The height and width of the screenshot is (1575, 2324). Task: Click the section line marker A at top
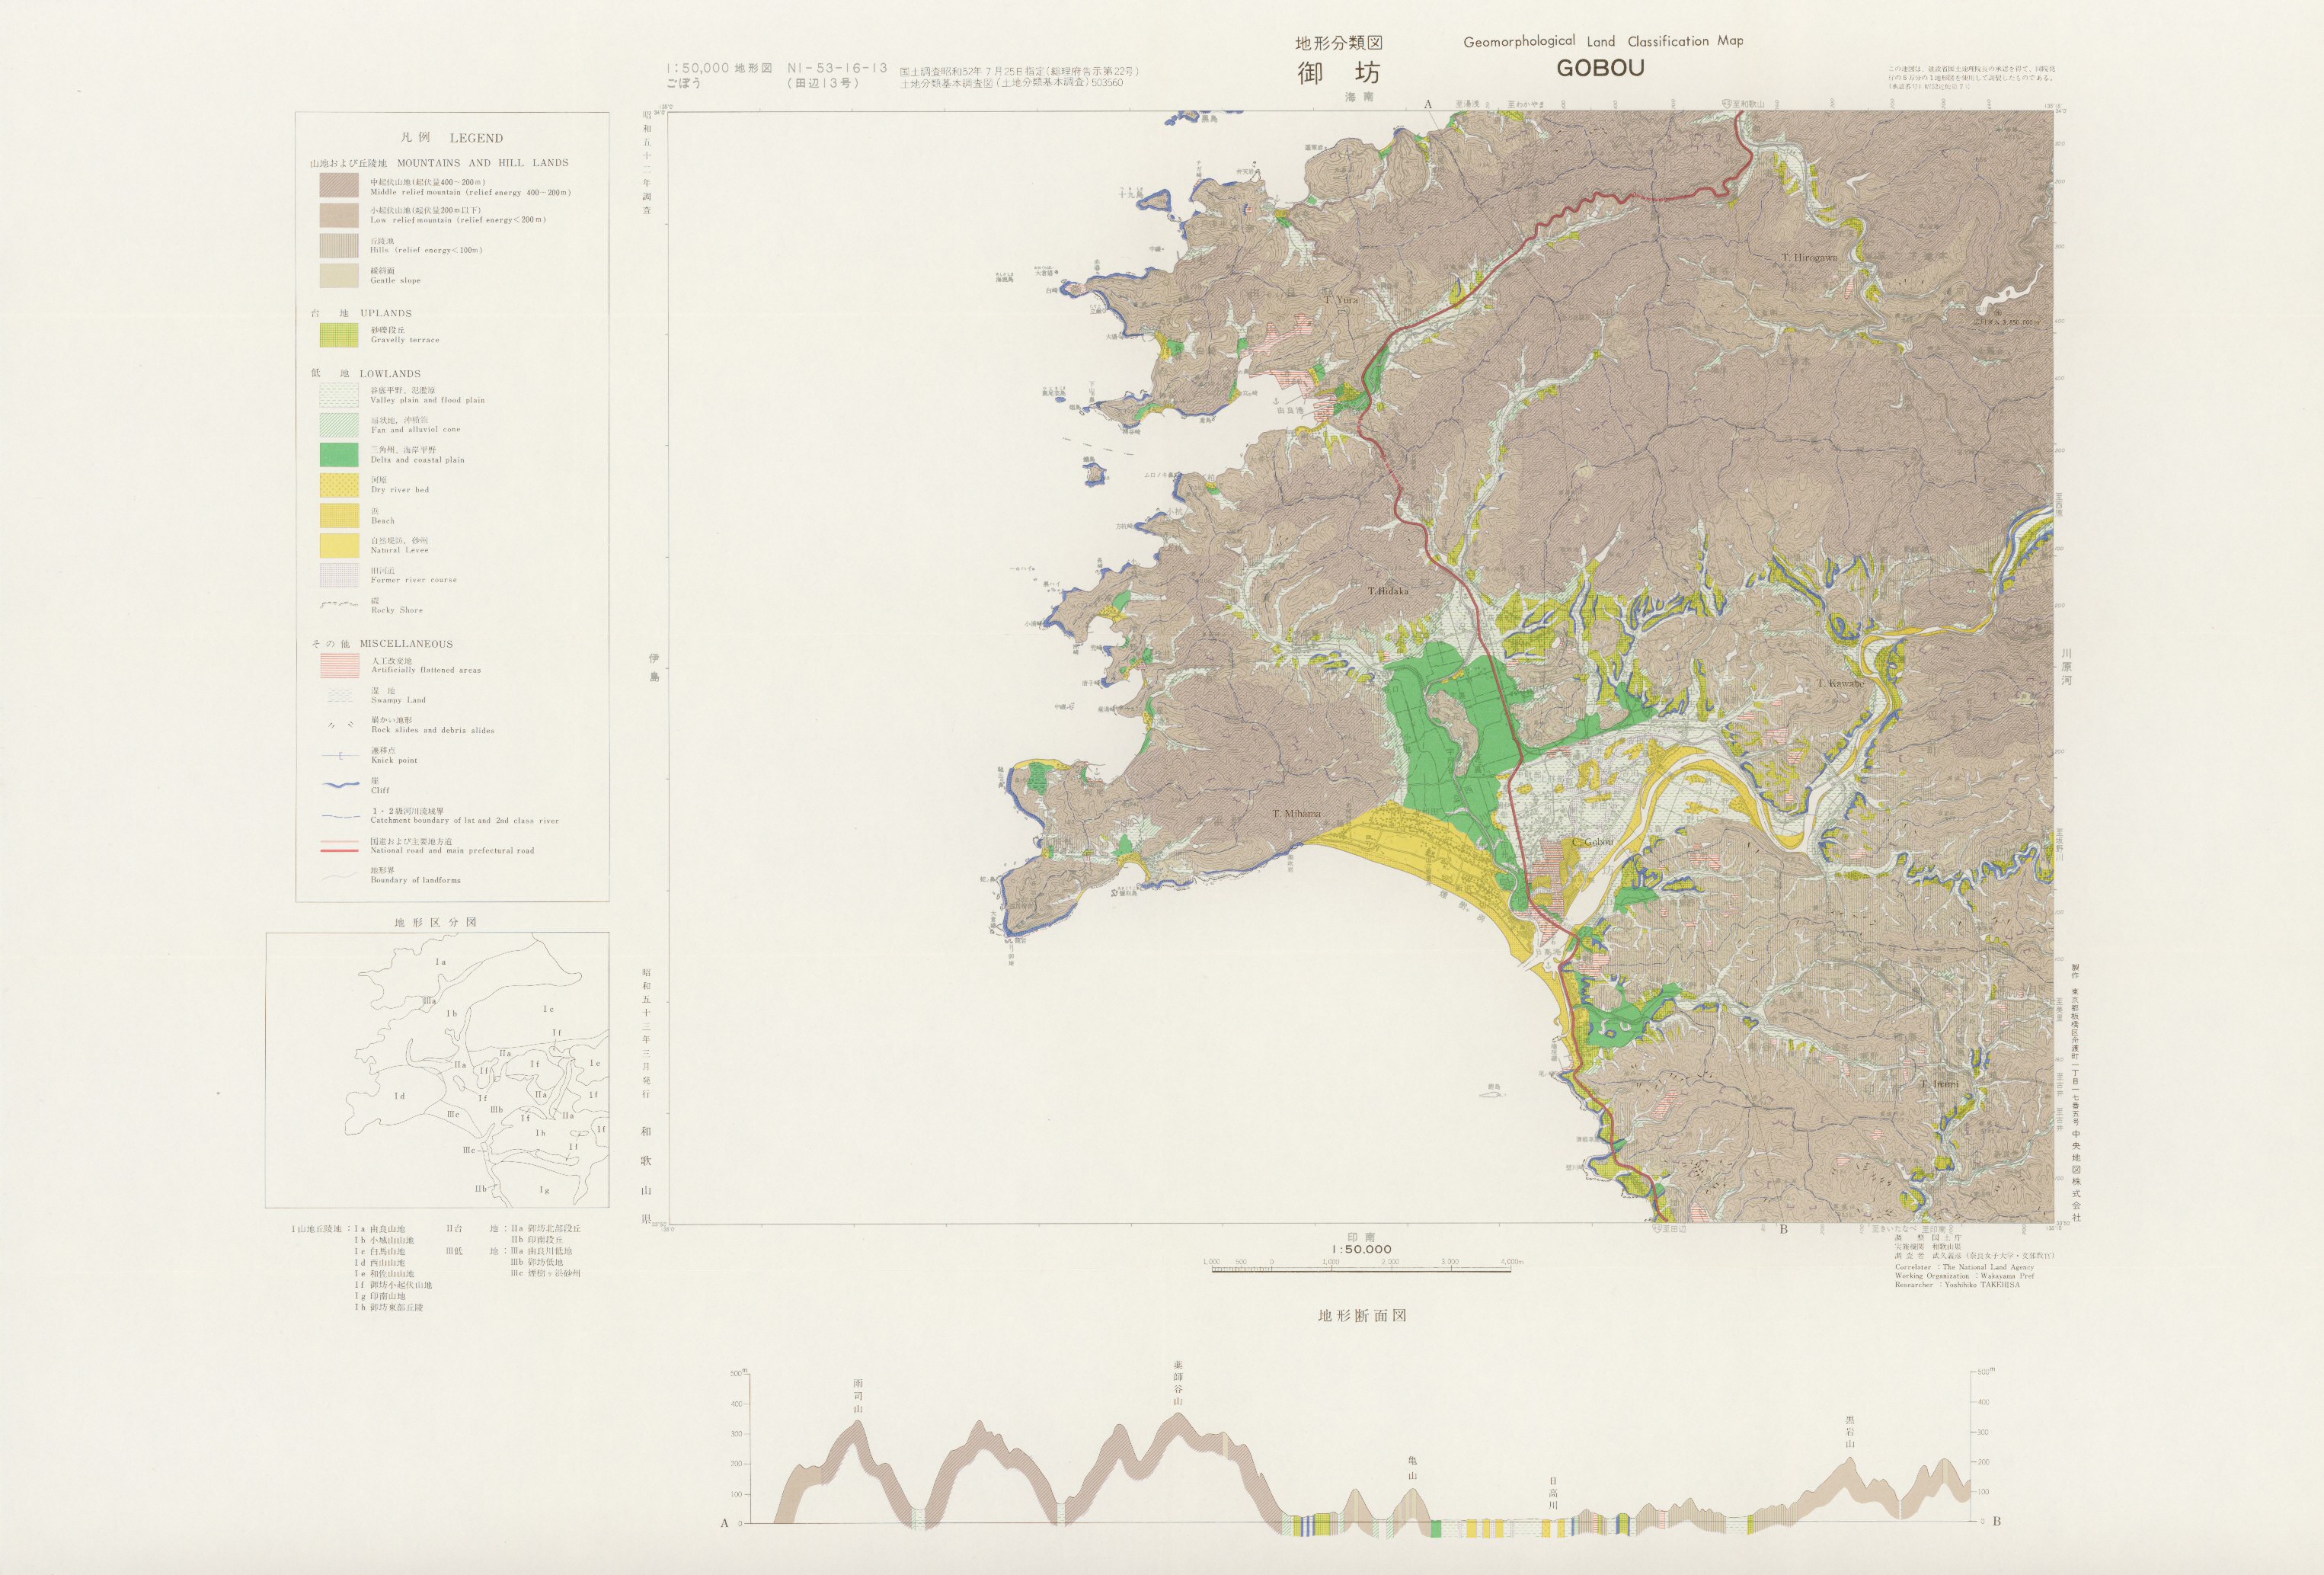tap(1428, 104)
